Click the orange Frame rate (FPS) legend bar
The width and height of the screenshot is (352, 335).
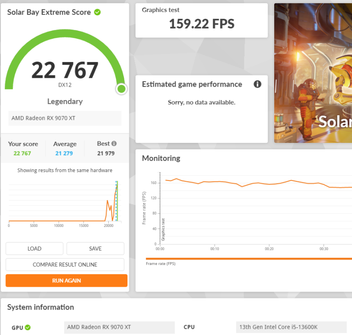(249, 259)
